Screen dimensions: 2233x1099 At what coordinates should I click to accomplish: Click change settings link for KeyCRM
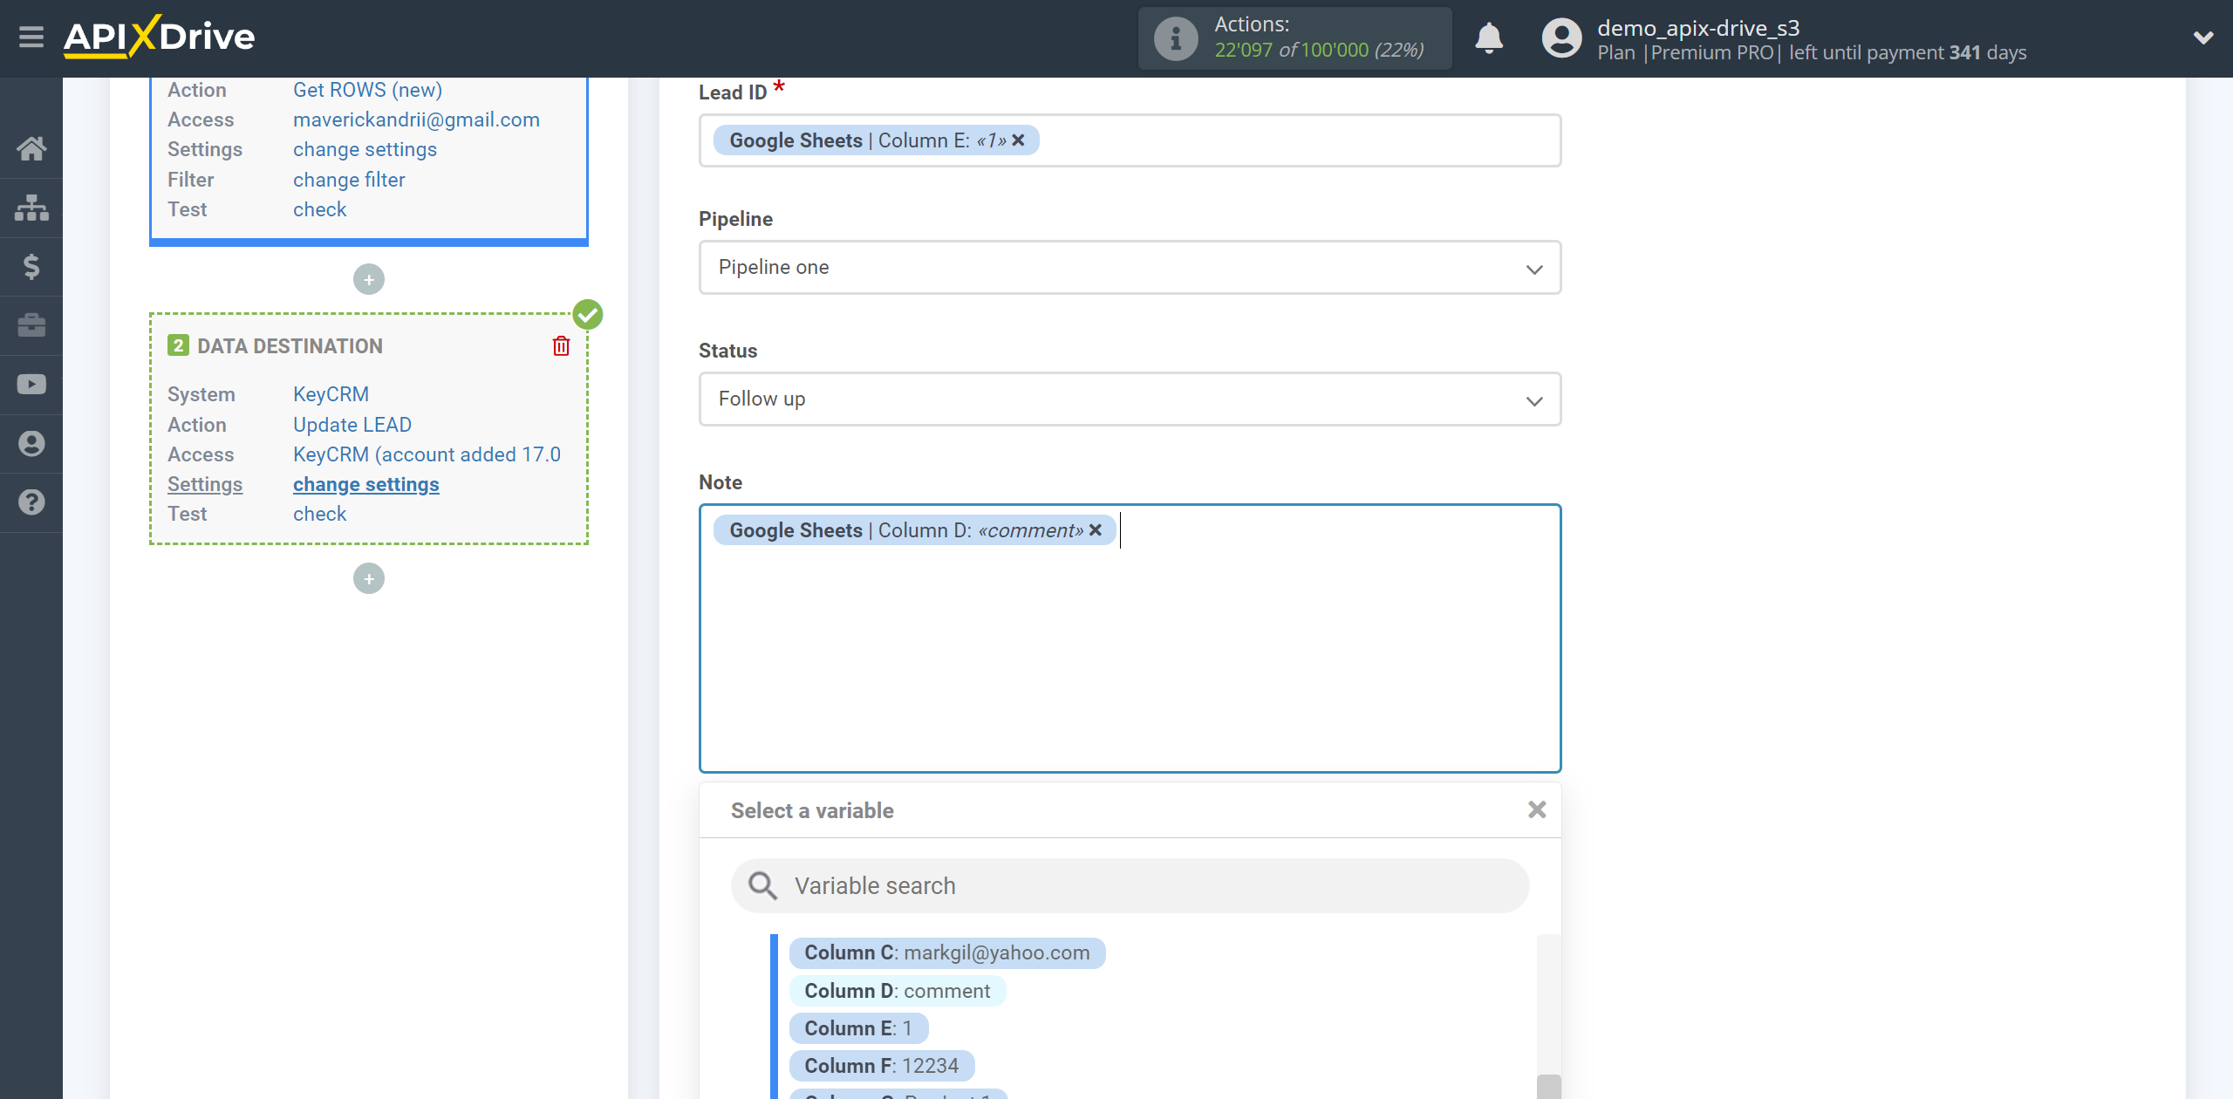(366, 484)
